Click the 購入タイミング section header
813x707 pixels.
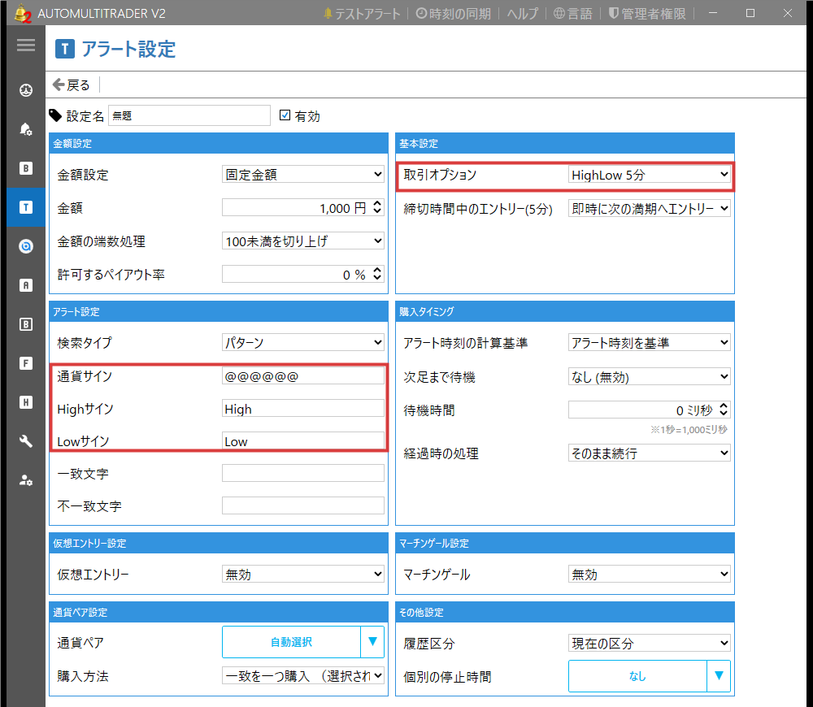(565, 311)
